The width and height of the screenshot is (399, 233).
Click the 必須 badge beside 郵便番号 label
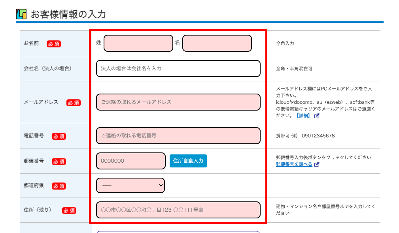[59, 162]
